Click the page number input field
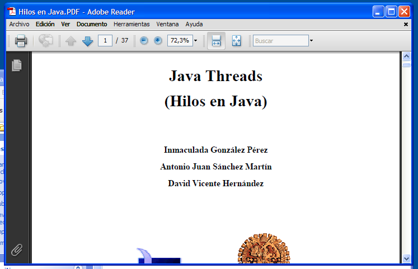The image size is (418, 269). 105,40
